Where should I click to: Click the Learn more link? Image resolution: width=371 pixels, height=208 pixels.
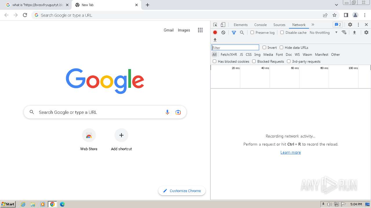(291, 153)
